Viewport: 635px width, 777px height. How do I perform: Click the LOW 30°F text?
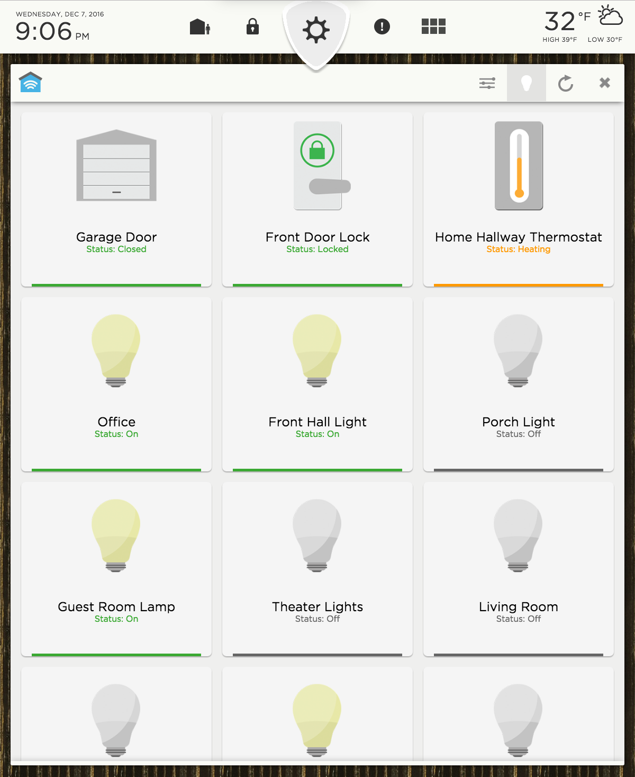(605, 40)
